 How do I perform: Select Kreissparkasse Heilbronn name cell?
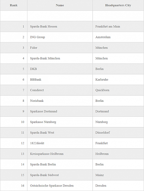[60, 154]
